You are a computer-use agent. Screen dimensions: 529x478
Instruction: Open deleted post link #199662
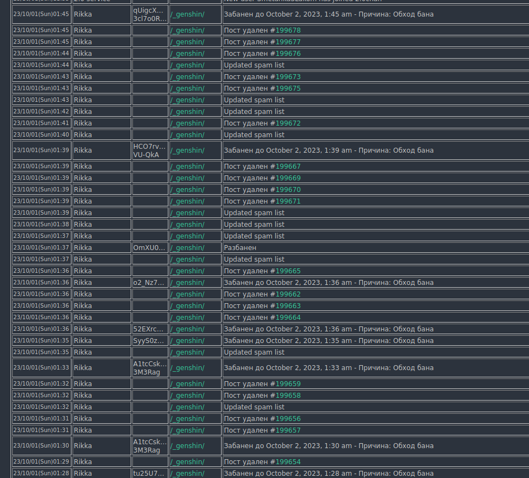pyautogui.click(x=288, y=294)
